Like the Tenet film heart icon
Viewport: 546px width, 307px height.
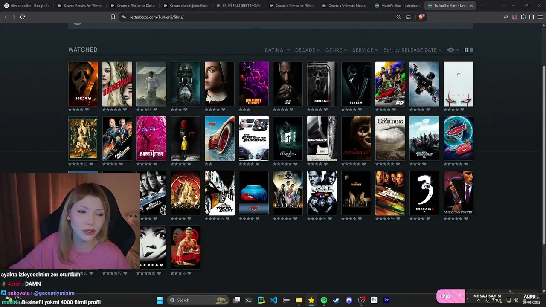click(428, 110)
